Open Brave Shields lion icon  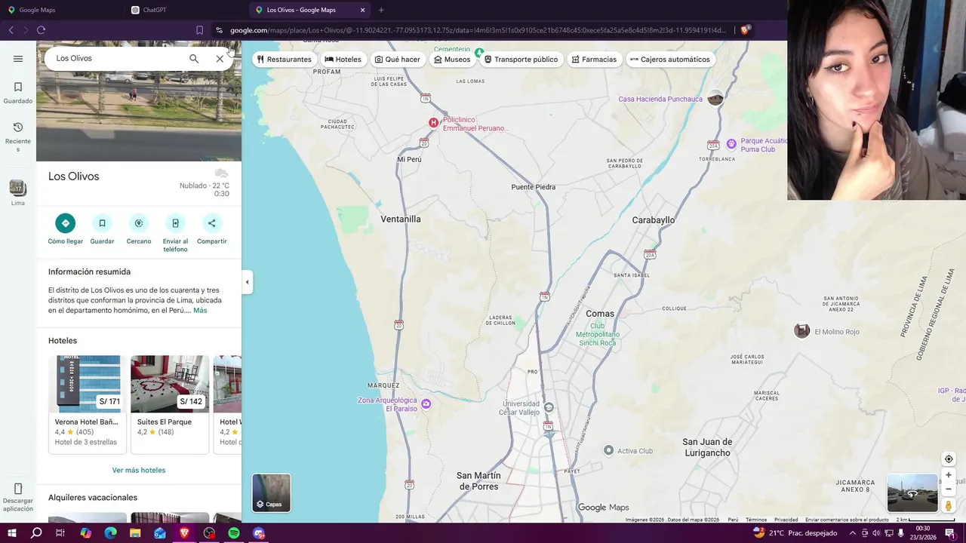pyautogui.click(x=745, y=30)
